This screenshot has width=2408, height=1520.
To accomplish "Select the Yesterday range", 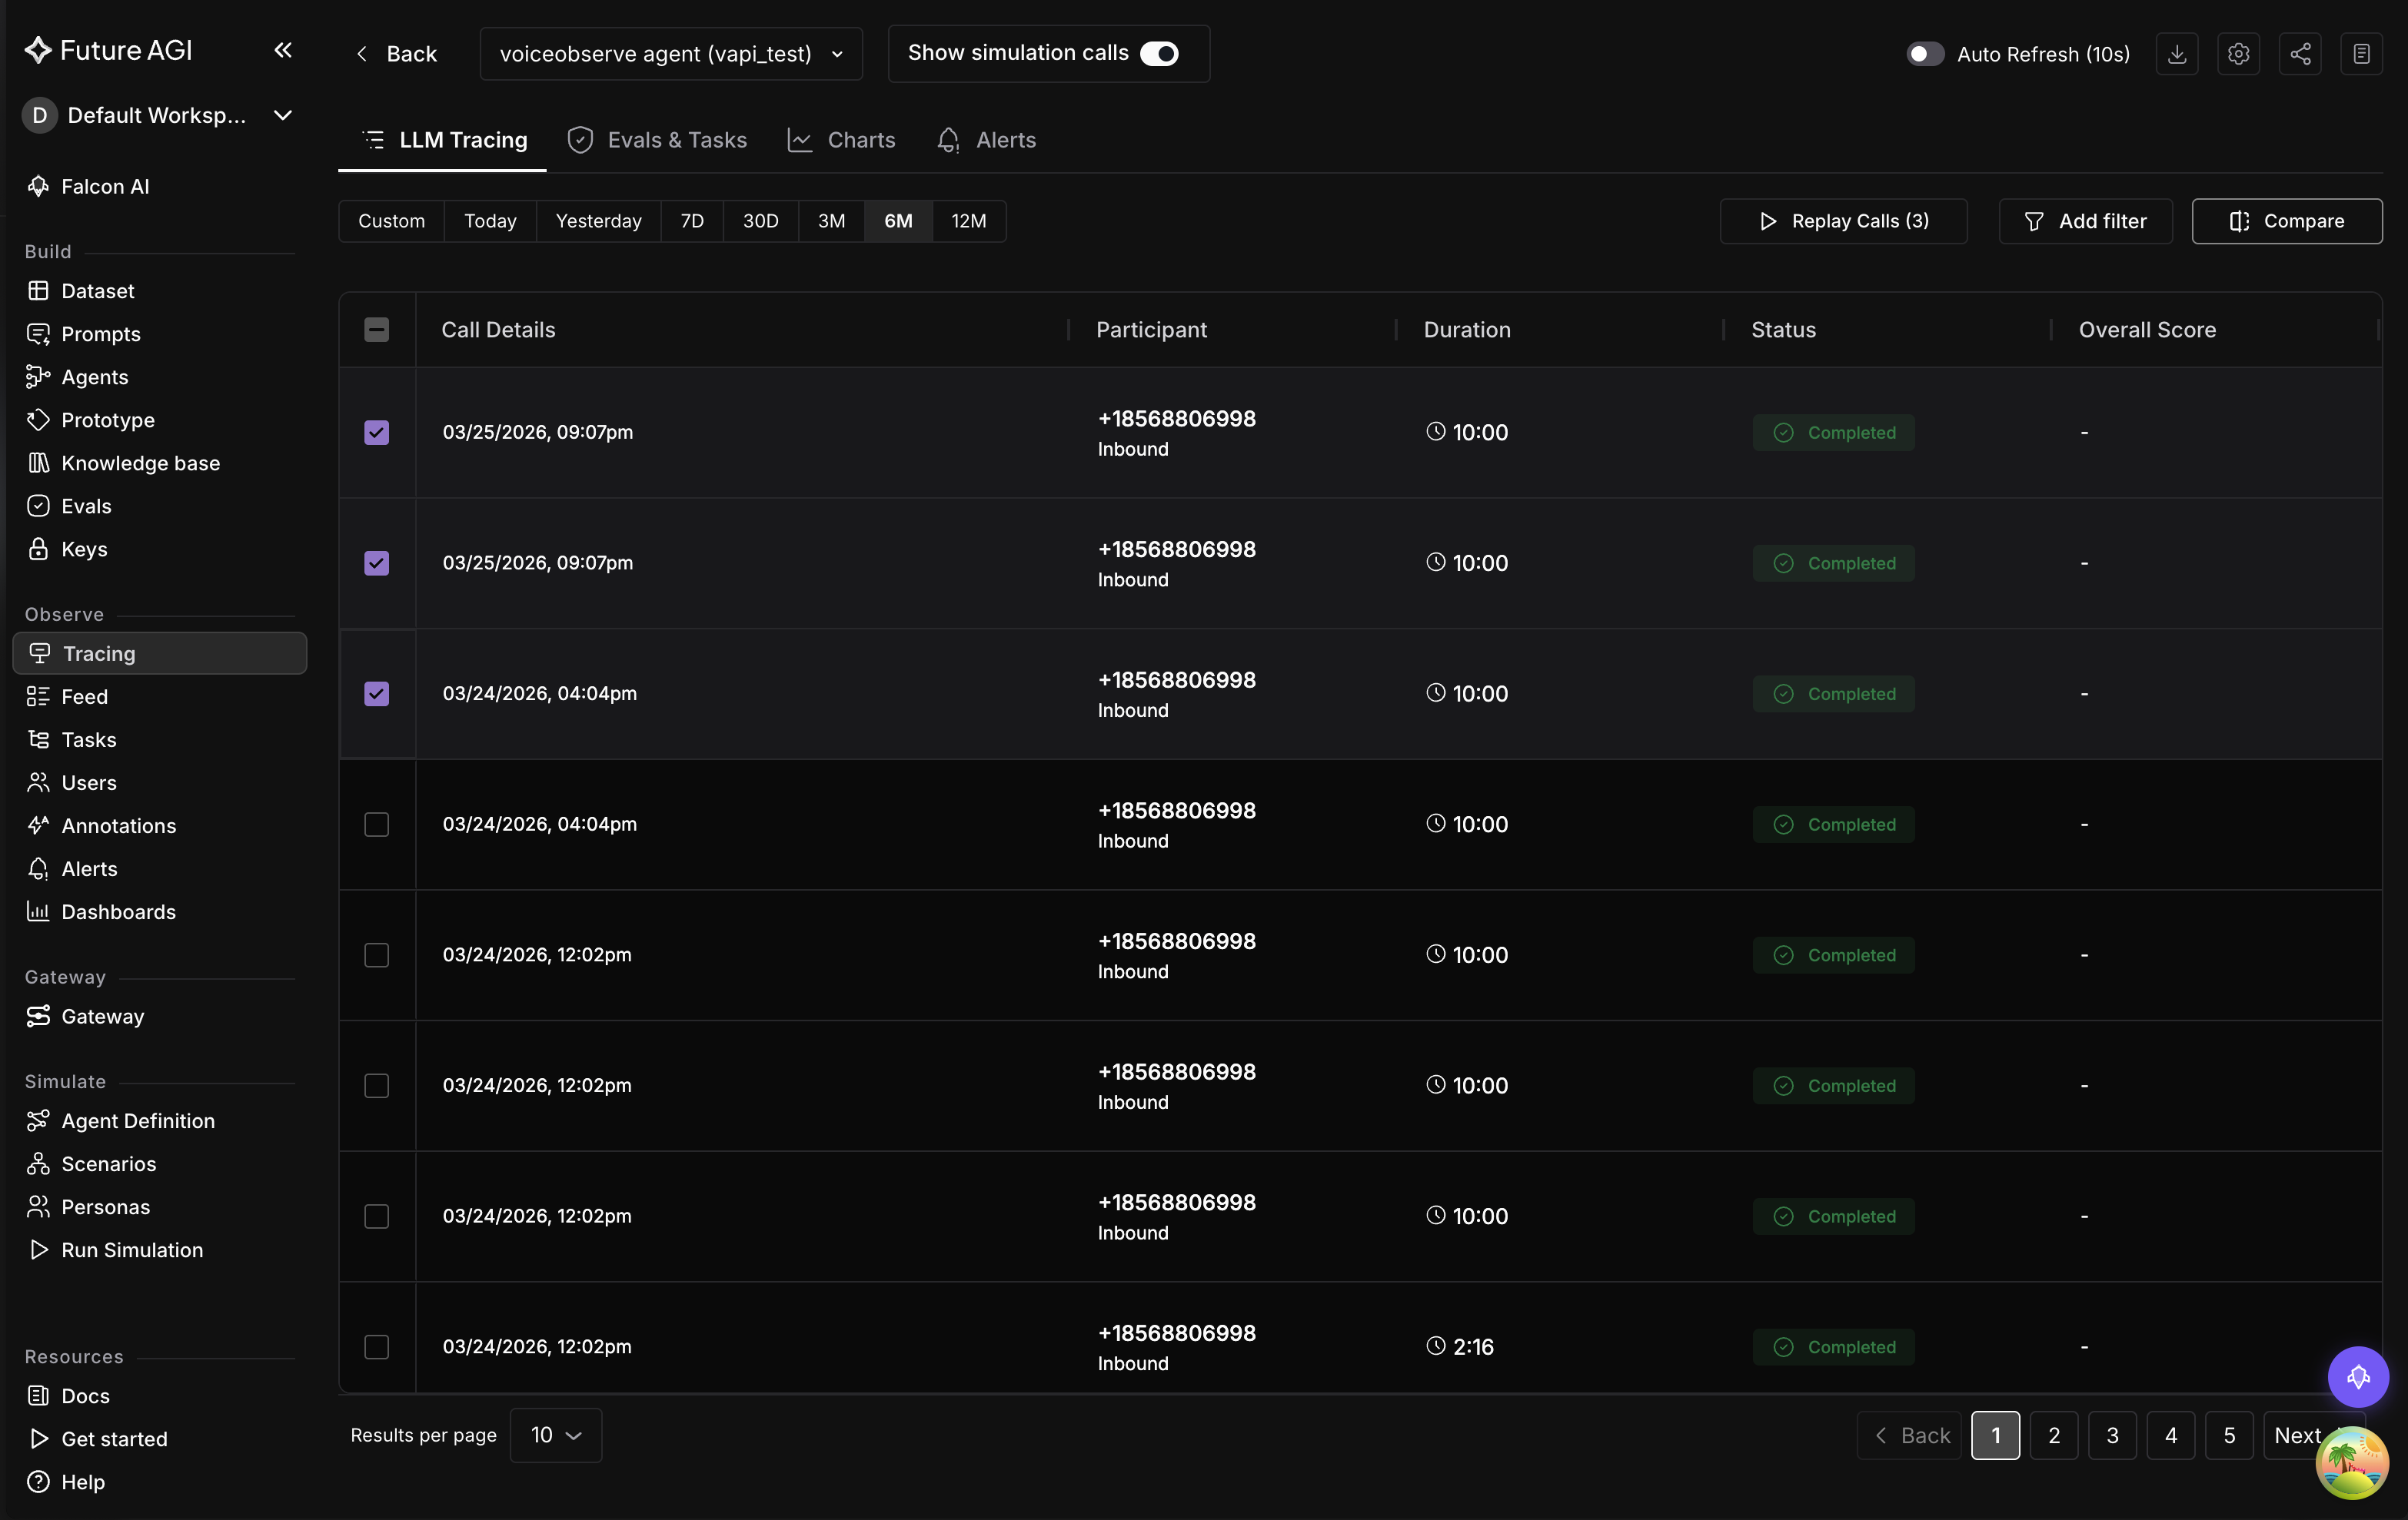I will pyautogui.click(x=598, y=221).
